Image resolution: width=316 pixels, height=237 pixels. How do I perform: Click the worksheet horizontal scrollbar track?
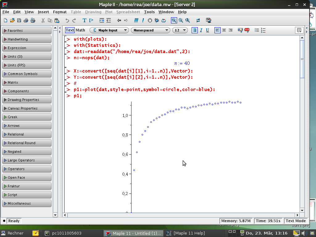coord(181,215)
